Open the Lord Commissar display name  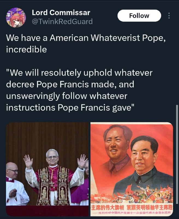(x=61, y=13)
